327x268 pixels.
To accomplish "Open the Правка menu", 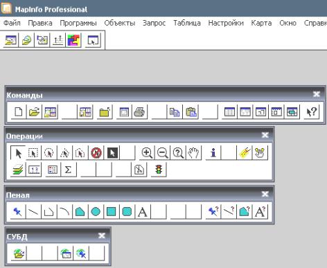I will tap(40, 23).
